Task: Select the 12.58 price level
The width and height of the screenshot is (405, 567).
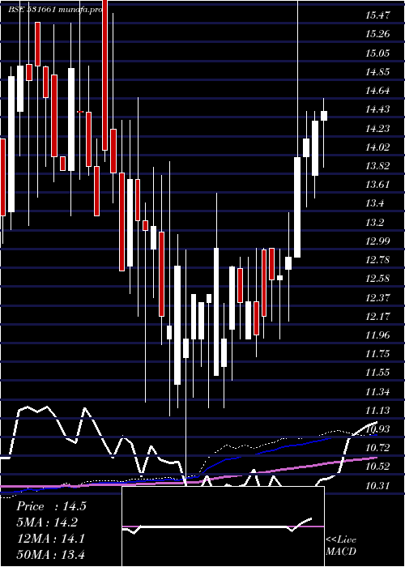Action: pyautogui.click(x=378, y=279)
